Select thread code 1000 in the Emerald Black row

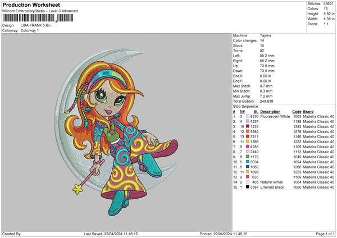click(x=297, y=187)
